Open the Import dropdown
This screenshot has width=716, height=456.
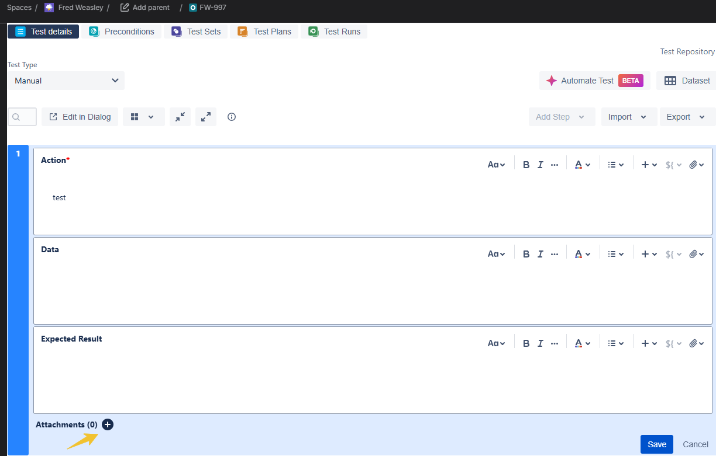pos(629,117)
